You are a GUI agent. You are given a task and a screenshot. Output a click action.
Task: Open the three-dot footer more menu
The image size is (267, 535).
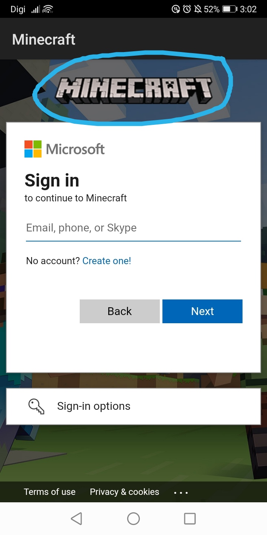[x=181, y=493]
